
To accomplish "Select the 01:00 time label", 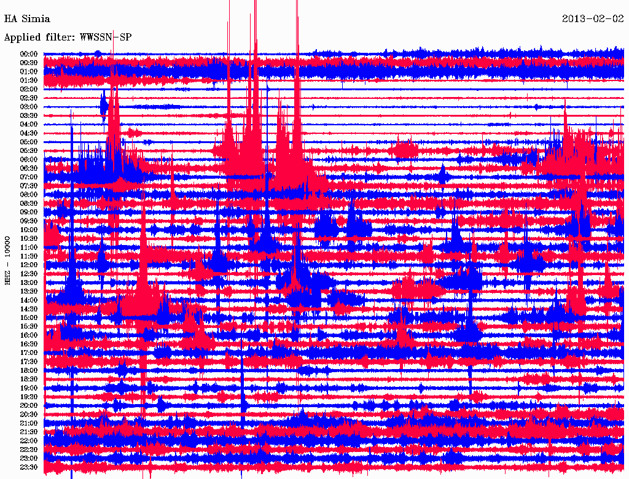I will (28, 71).
